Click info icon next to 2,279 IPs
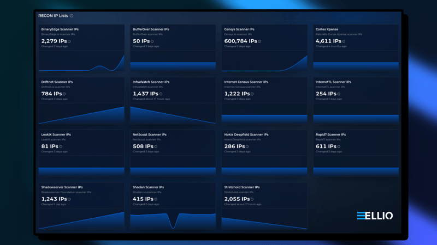 69,41
